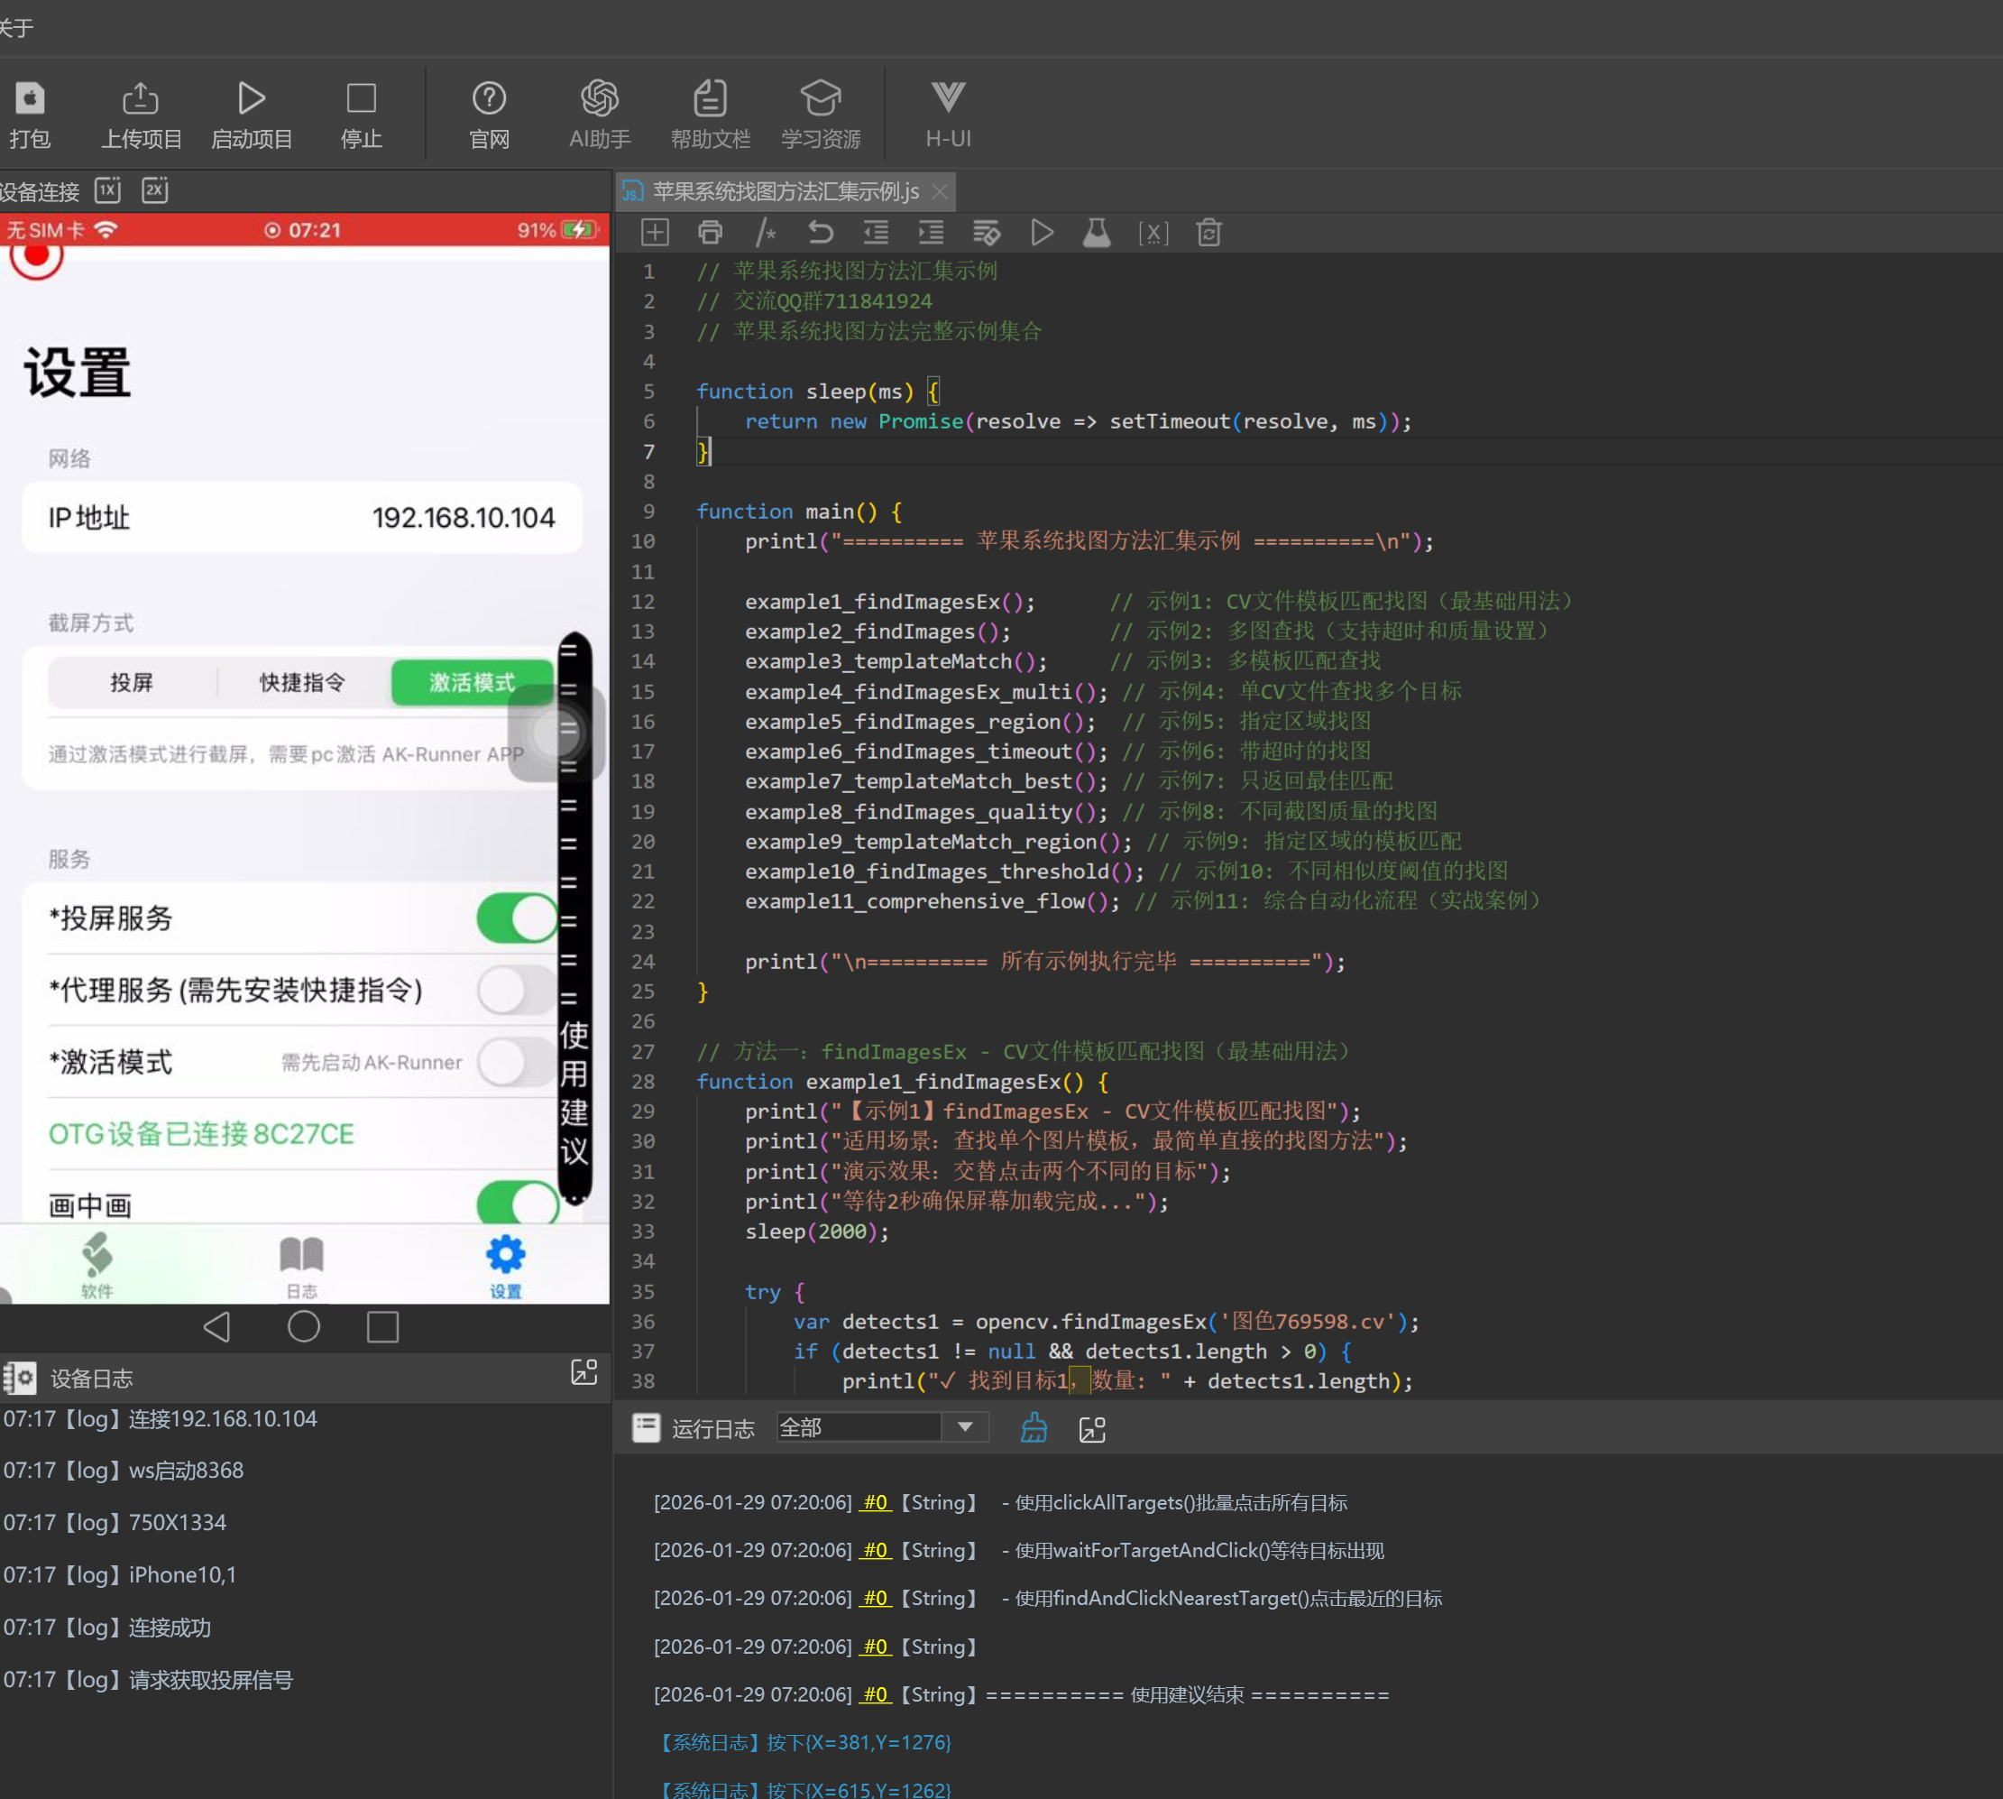Set device view scale to 2X
Image resolution: width=2003 pixels, height=1799 pixels.
pos(155,189)
